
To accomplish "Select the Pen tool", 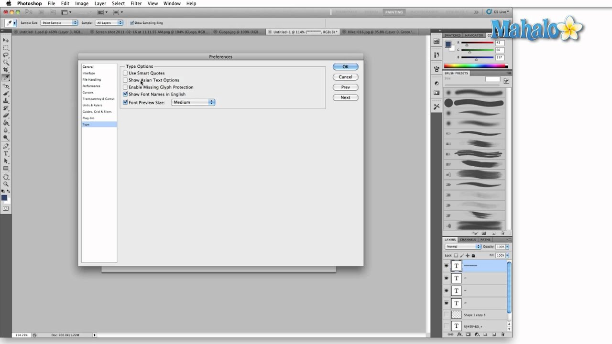I will [6, 146].
